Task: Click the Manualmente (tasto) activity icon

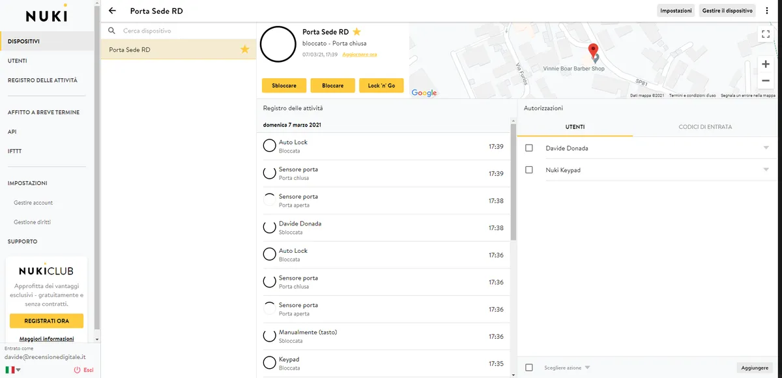Action: coord(269,336)
